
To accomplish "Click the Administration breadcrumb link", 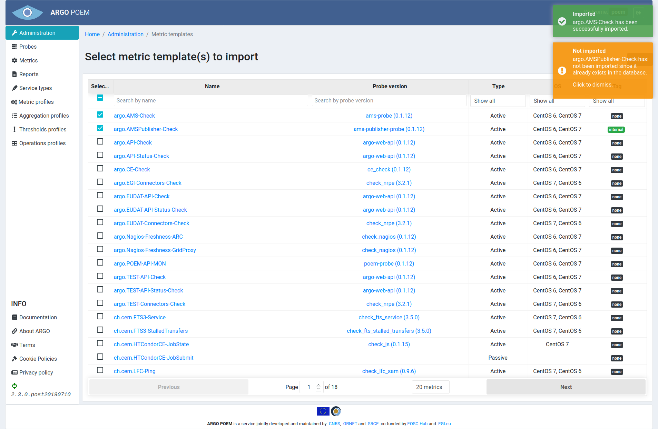I will pos(125,34).
